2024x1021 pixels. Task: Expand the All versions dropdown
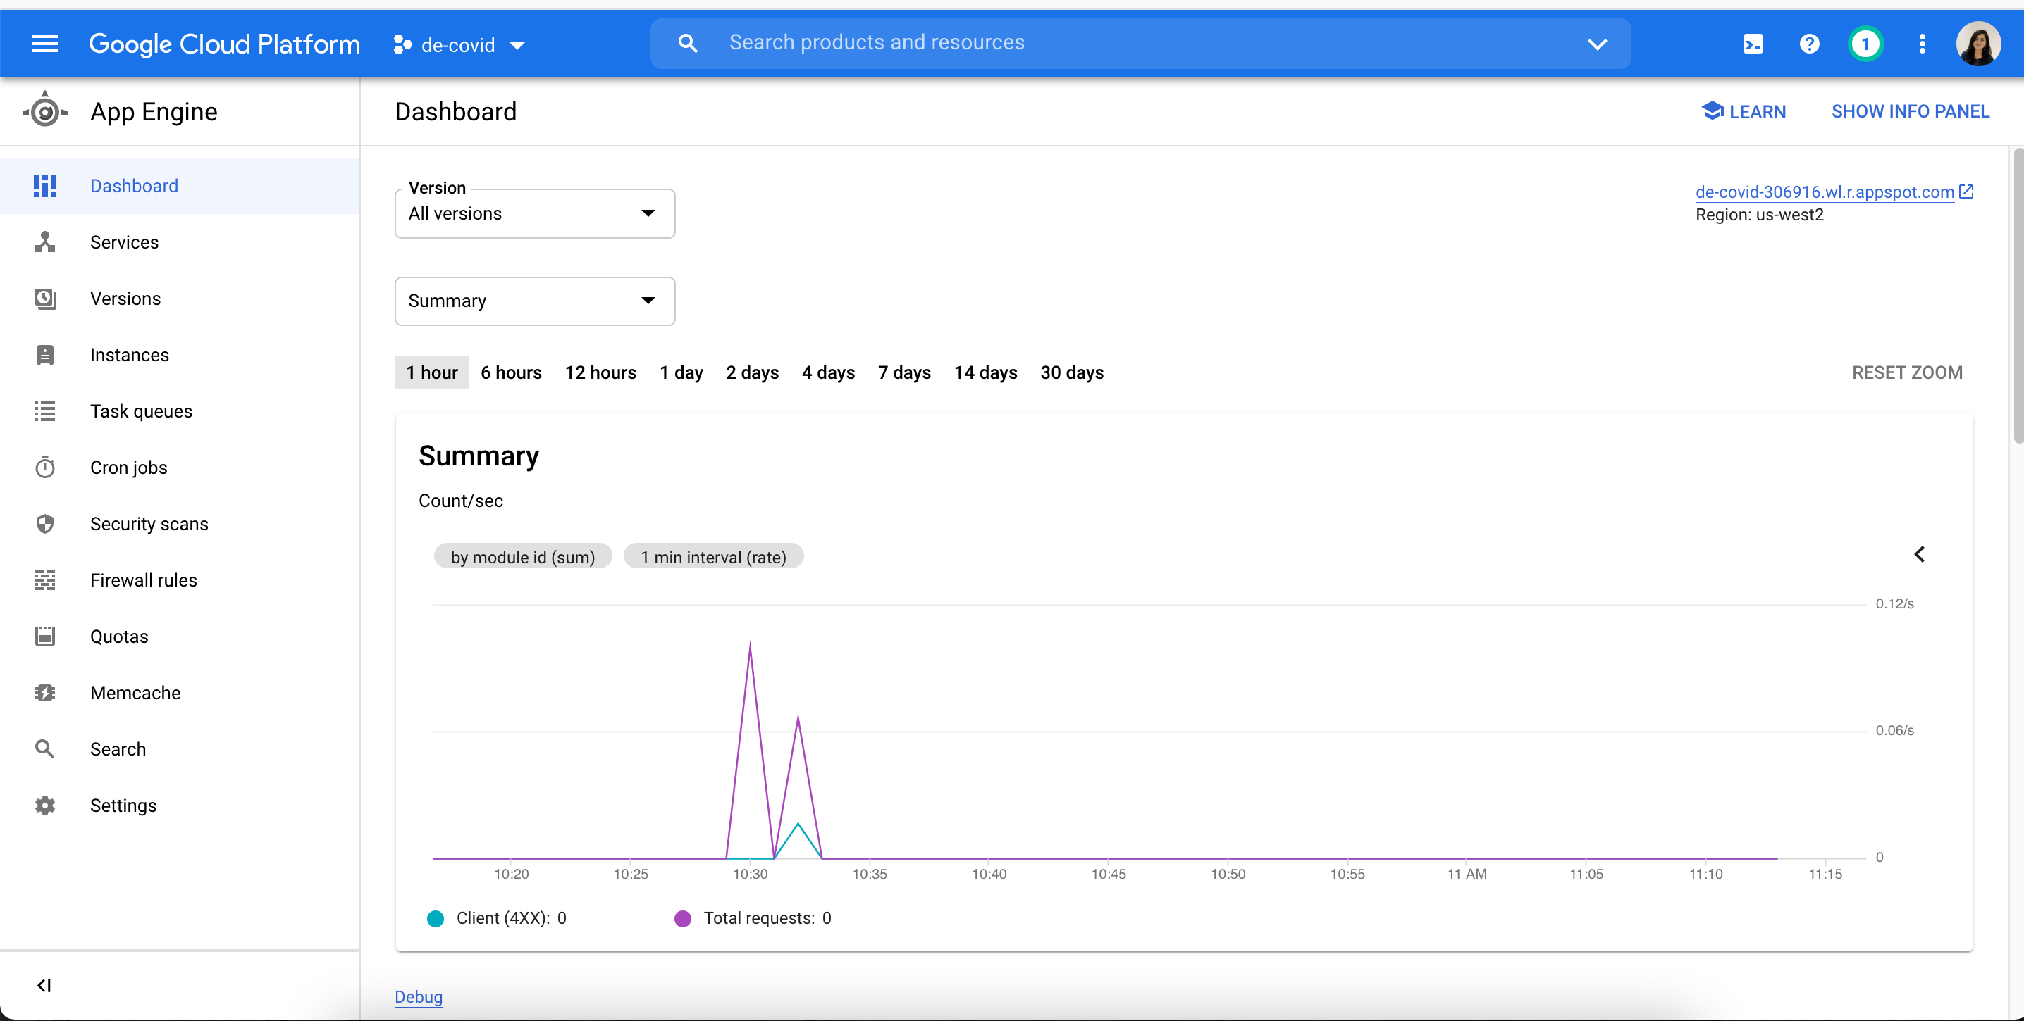coord(534,213)
